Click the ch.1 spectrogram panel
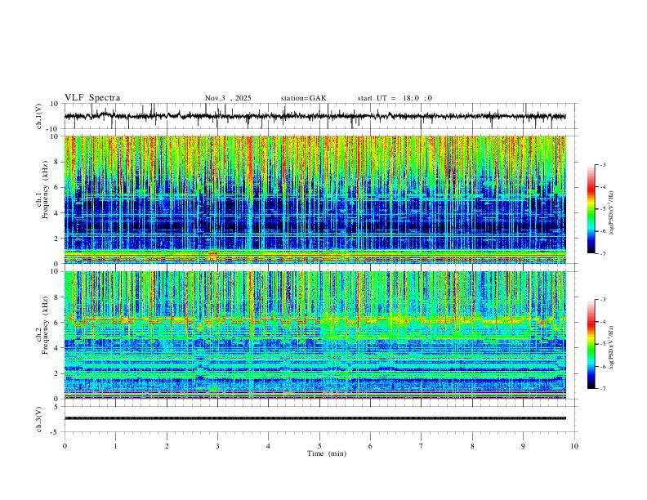The height and width of the screenshot is (500, 647). click(315, 199)
